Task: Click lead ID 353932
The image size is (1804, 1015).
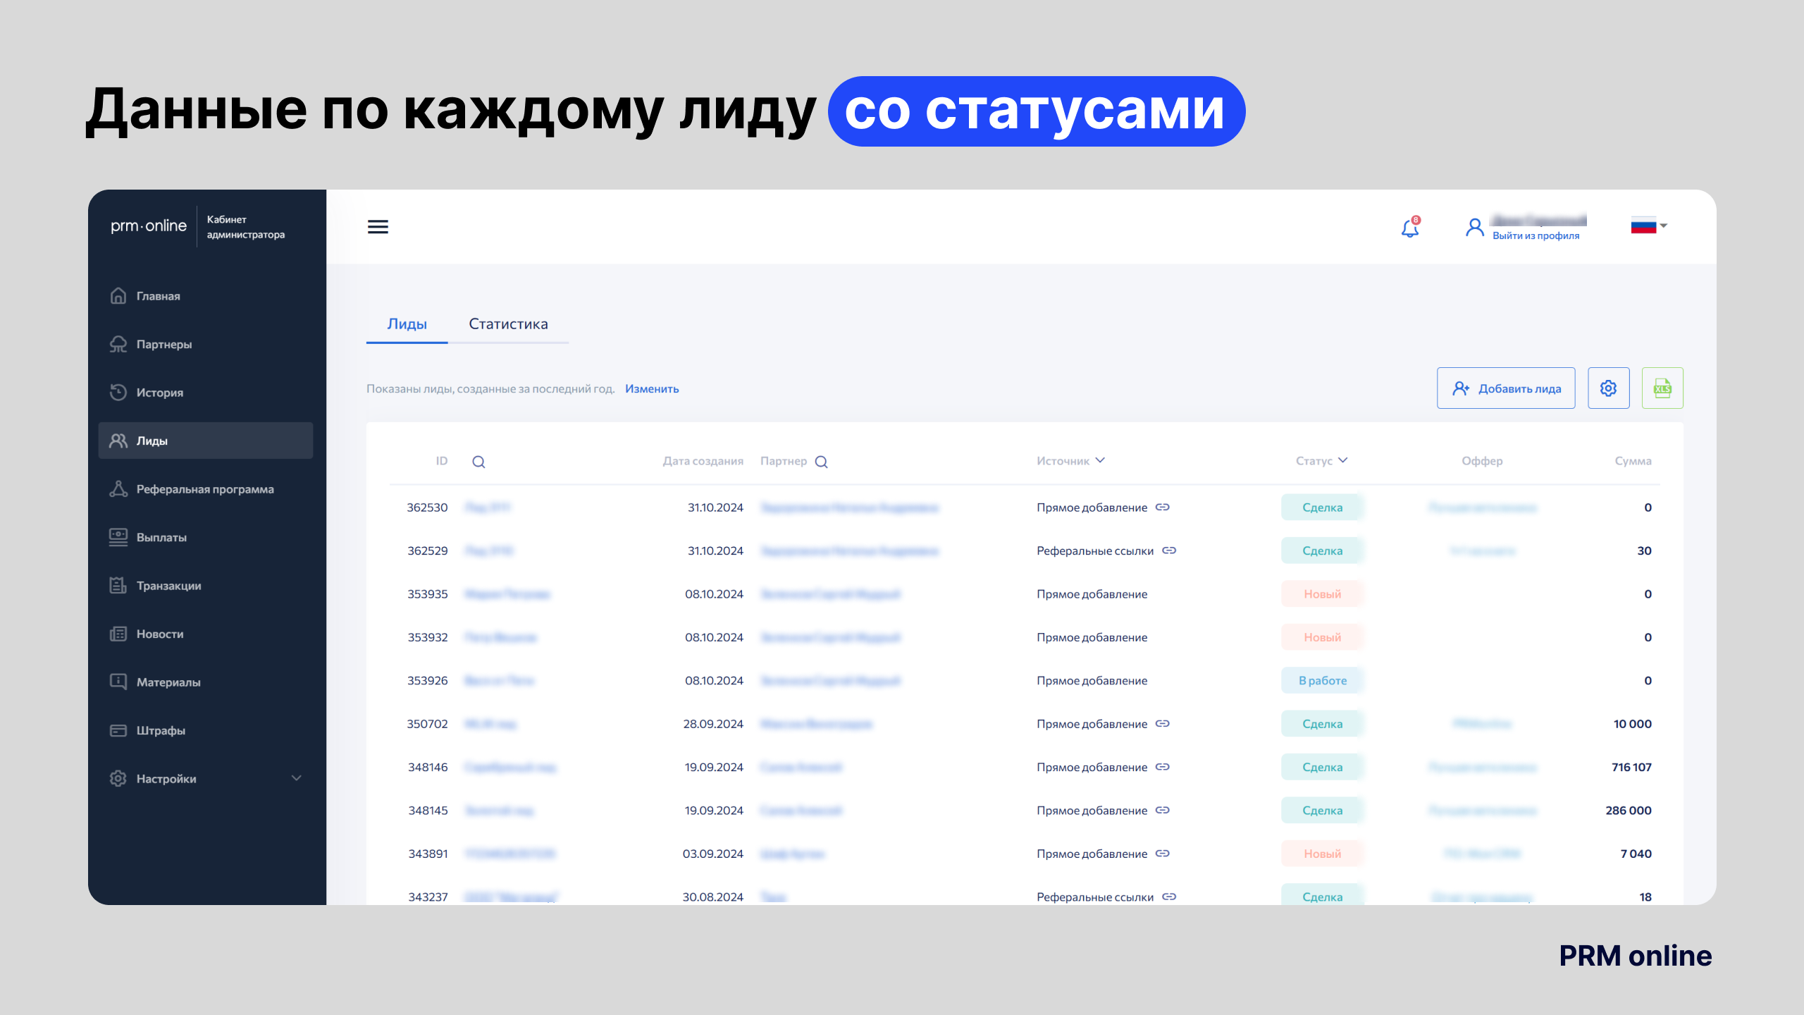Action: pyautogui.click(x=428, y=637)
